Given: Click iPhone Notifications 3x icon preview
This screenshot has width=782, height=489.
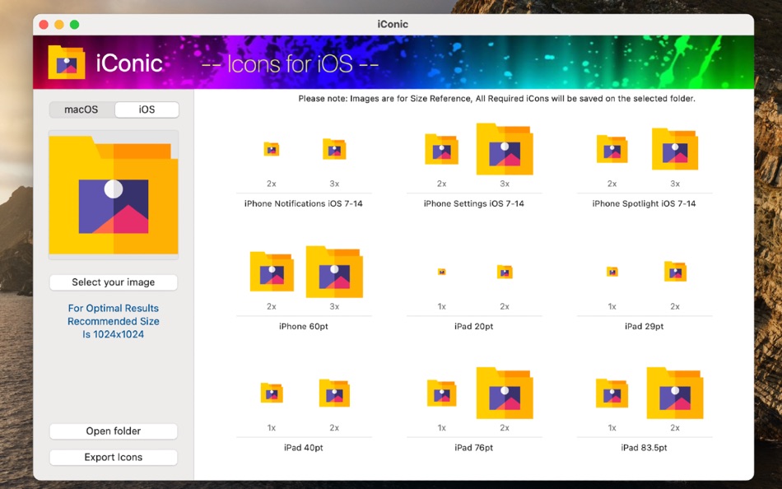Looking at the screenshot, I should (x=334, y=149).
